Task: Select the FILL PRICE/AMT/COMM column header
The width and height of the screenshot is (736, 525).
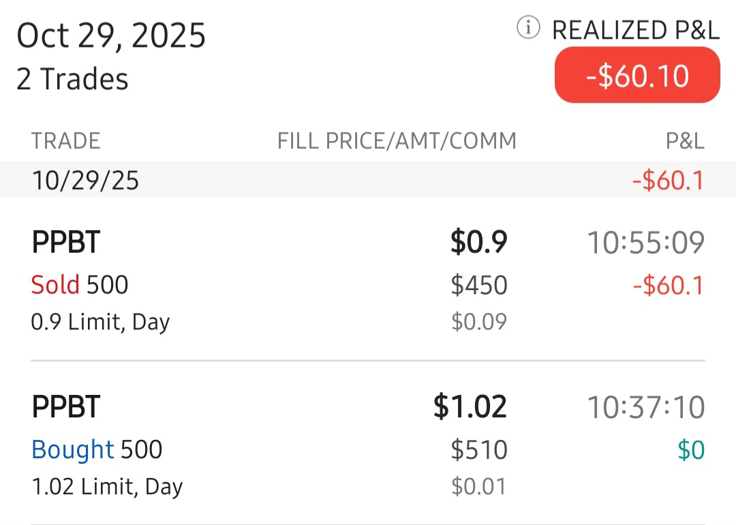Action: click(x=397, y=141)
